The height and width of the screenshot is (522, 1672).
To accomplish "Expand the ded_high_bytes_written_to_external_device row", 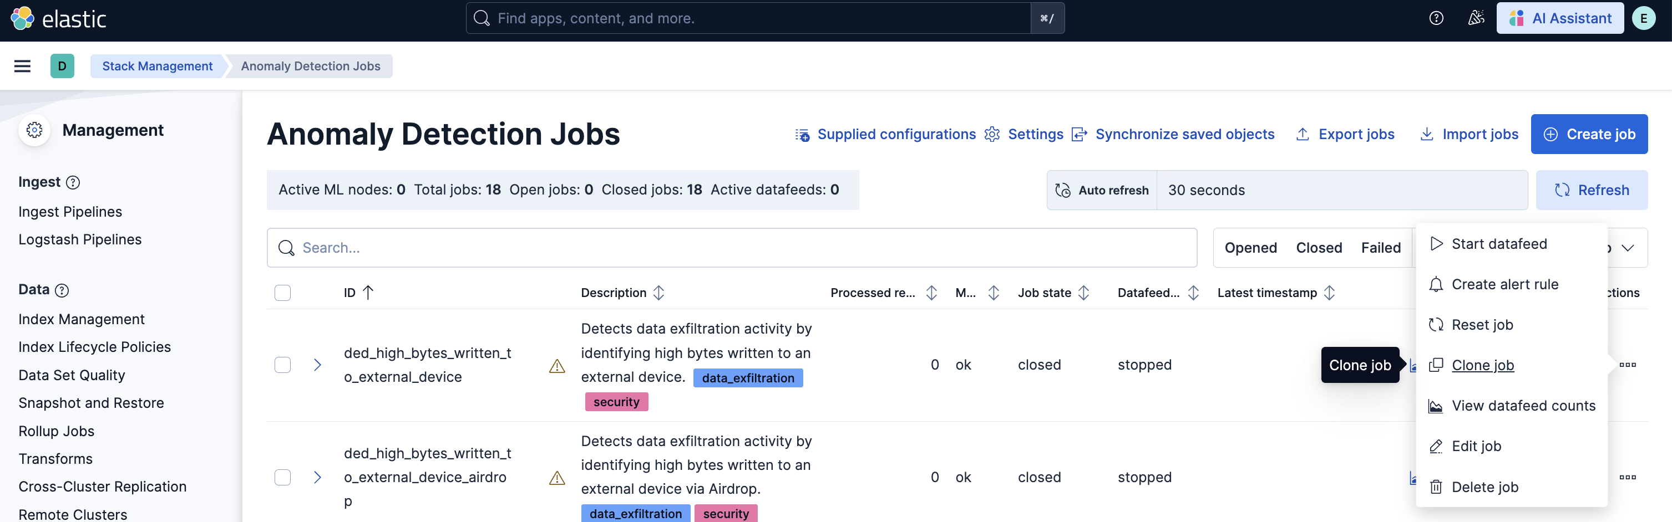I will click(317, 365).
